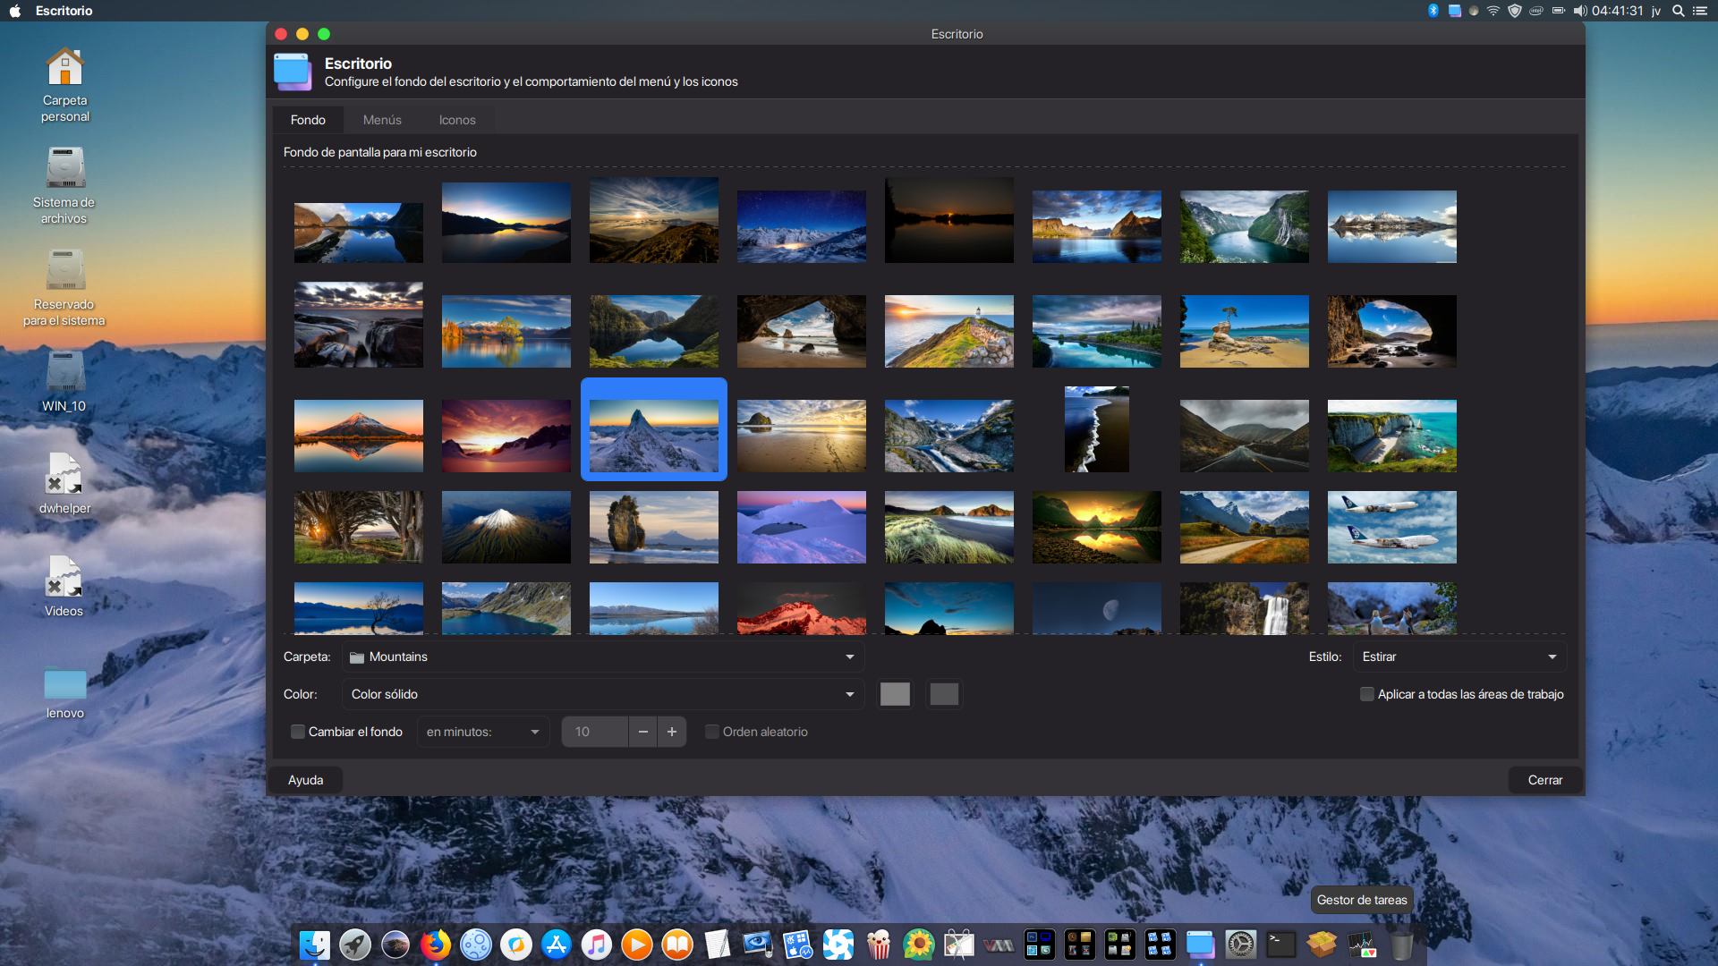
Task: Select the lenovo folder on the desktop
Action: click(64, 694)
